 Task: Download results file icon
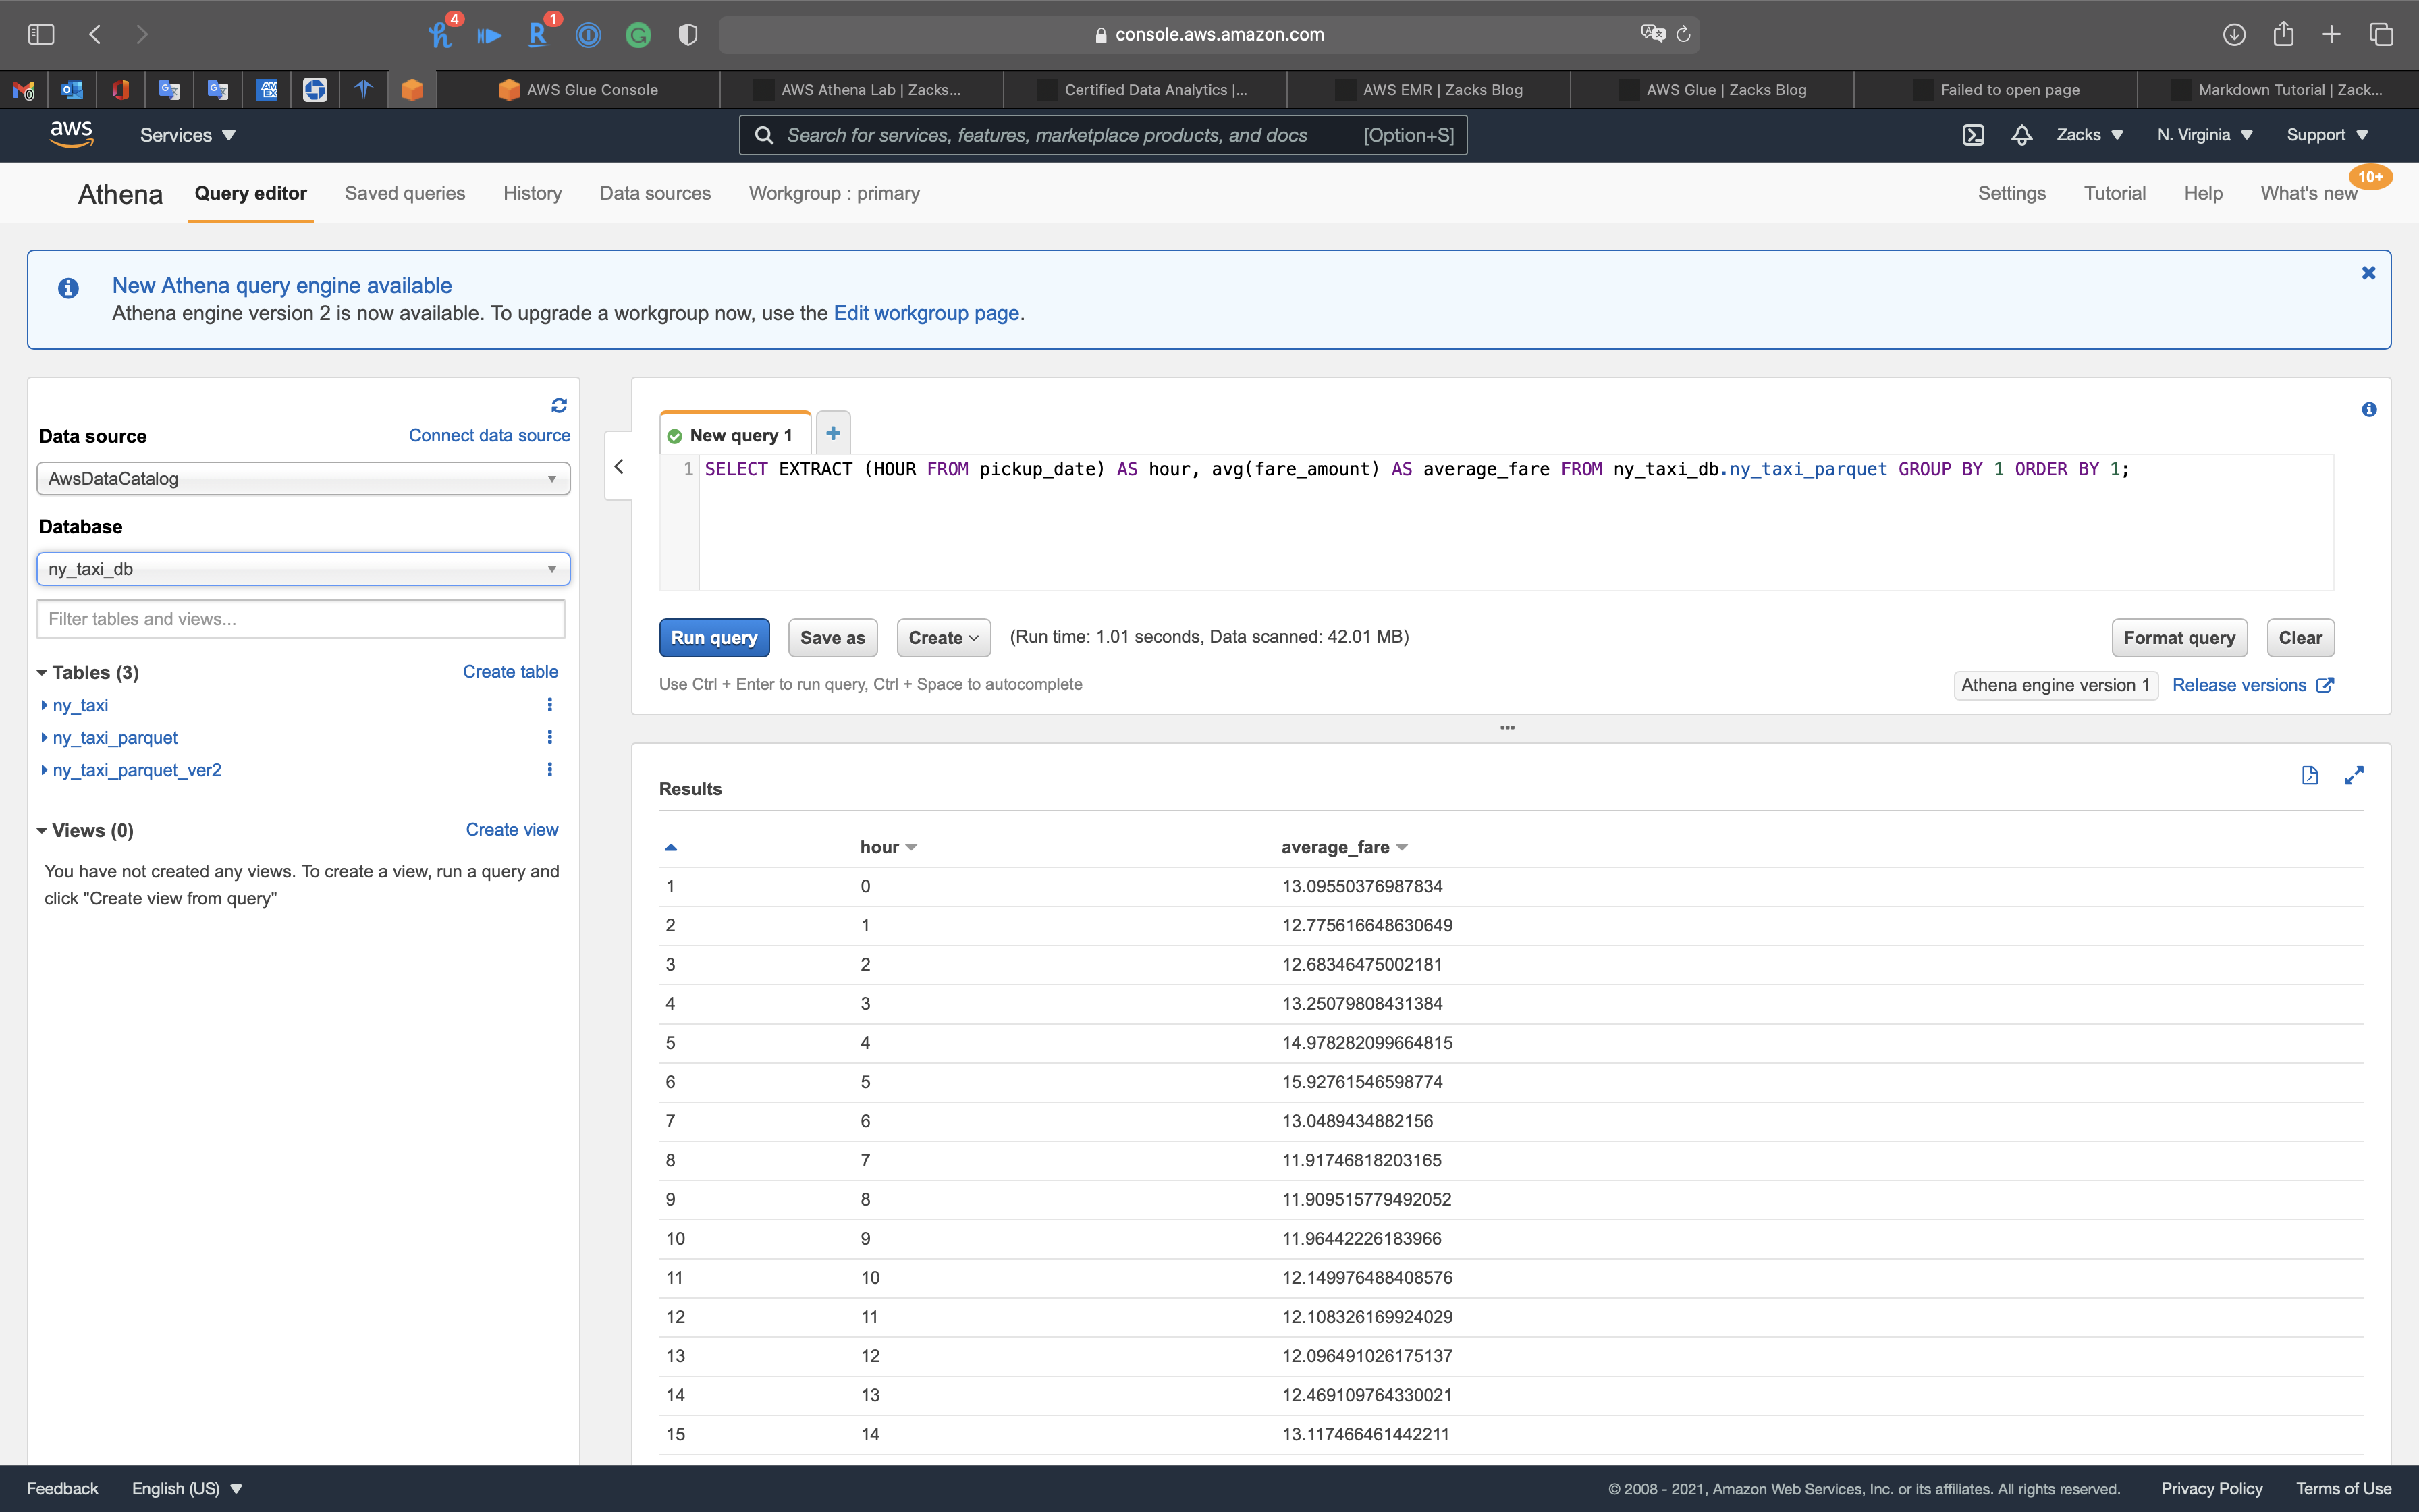2309,775
